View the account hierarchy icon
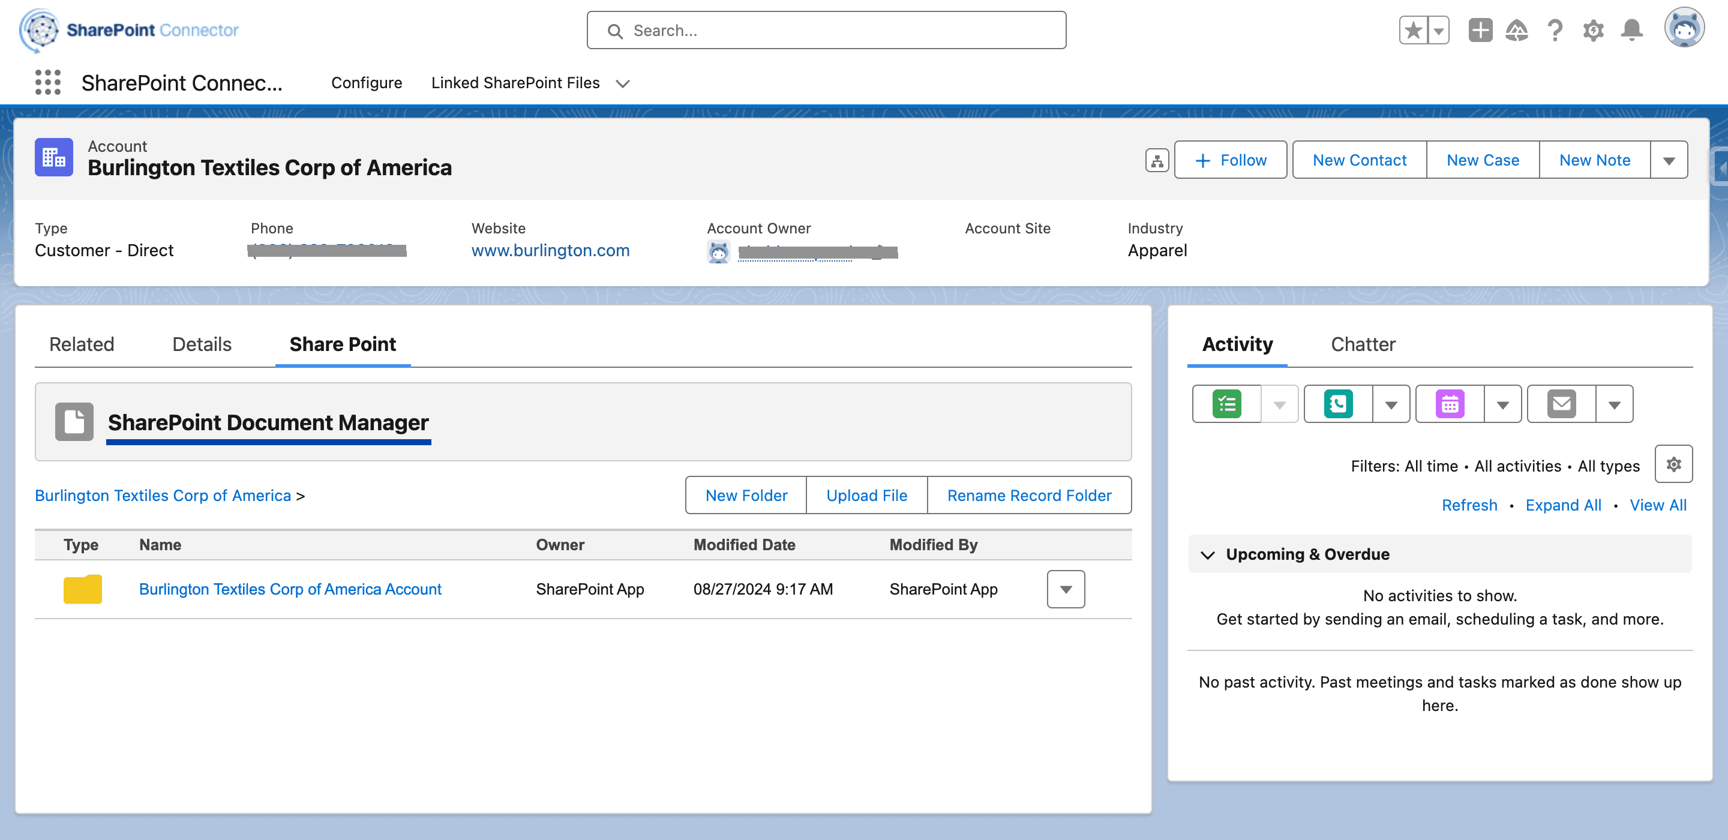Viewport: 1728px width, 840px height. pos(1156,160)
